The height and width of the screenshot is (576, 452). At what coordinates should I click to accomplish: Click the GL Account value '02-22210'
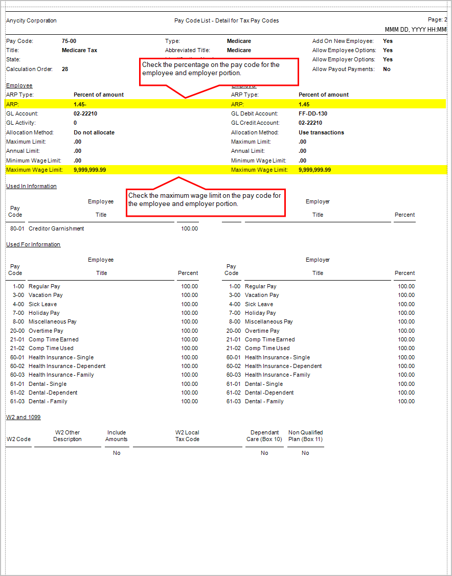[x=85, y=113]
